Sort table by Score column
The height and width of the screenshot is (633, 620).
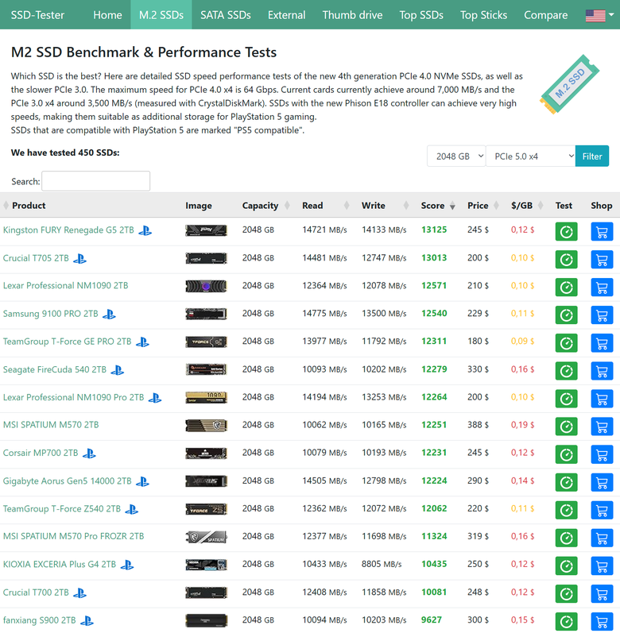437,206
